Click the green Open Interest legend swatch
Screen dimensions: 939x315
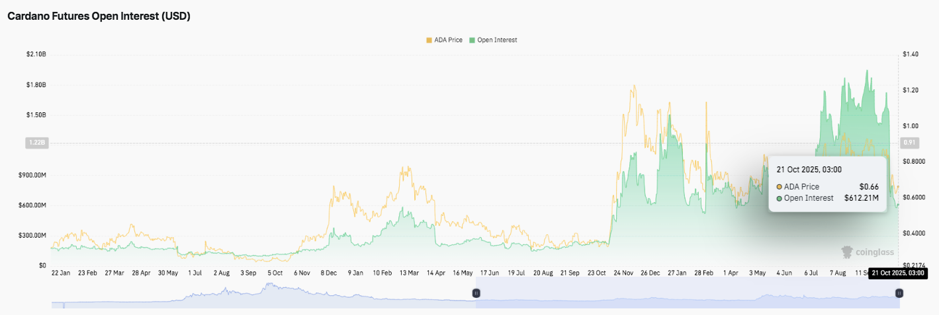[472, 40]
